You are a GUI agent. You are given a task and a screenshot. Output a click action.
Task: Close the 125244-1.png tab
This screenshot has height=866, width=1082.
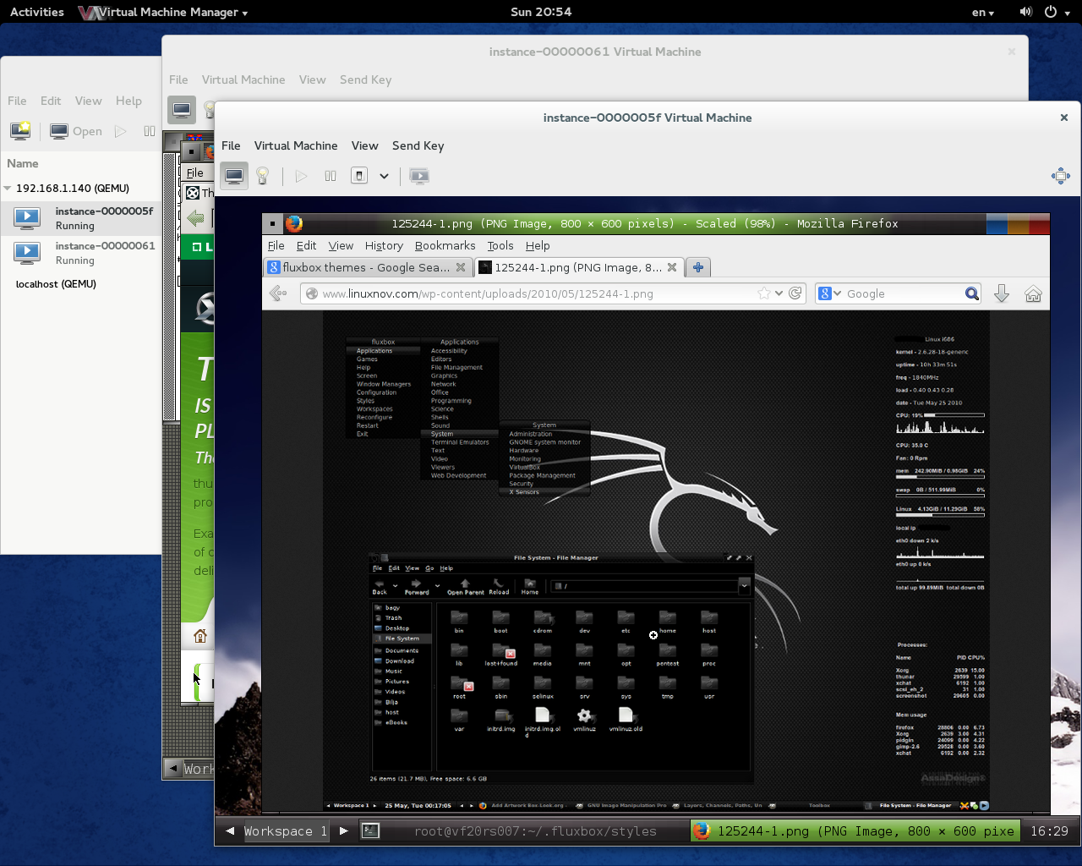(672, 267)
